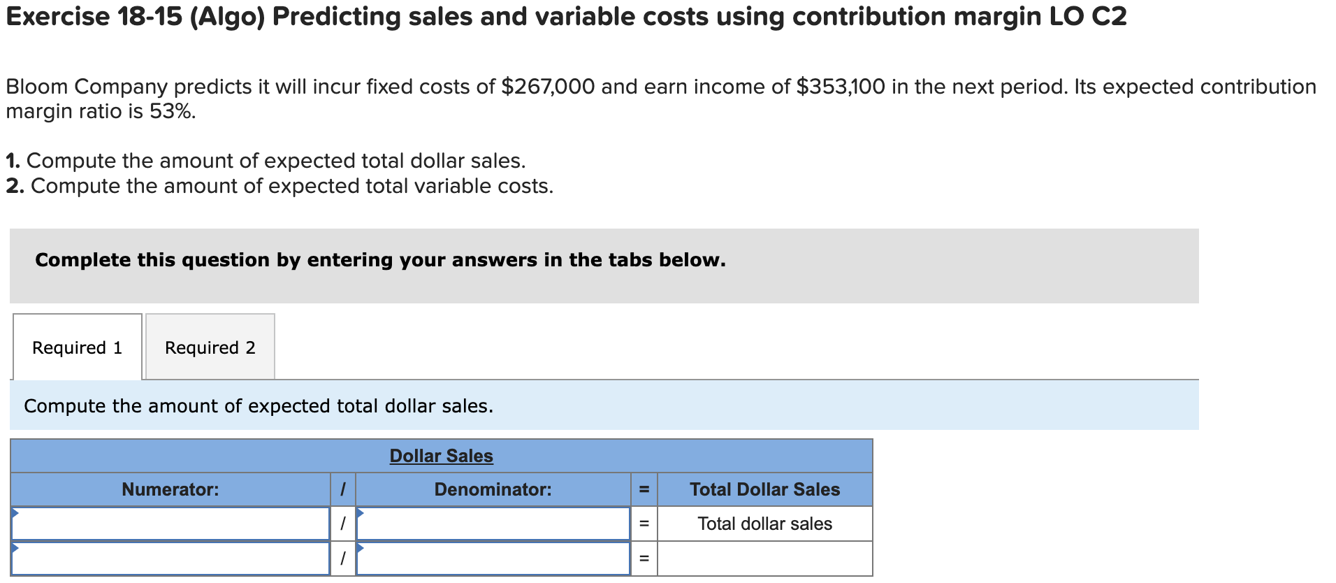Select the Total dollar sales result cell
This screenshot has height=583, width=1336.
pyautogui.click(x=764, y=523)
